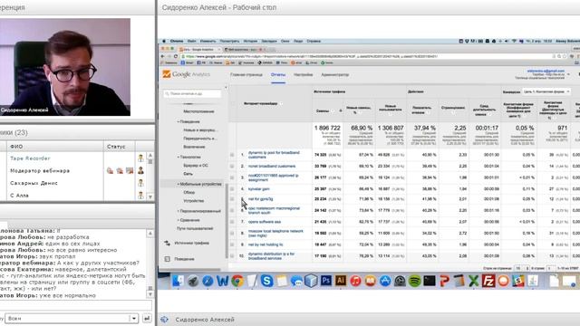Open the Настройка tab

click(x=304, y=74)
